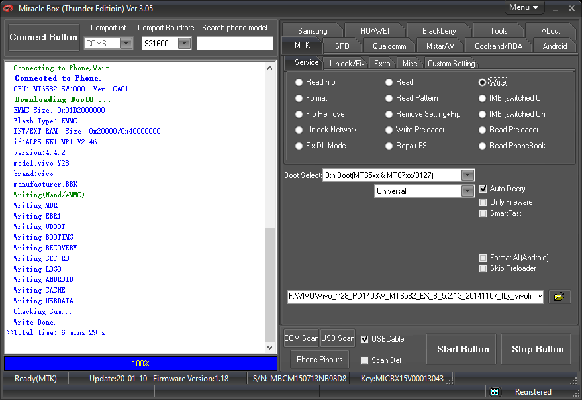Click the Search phone model input field

click(x=235, y=44)
